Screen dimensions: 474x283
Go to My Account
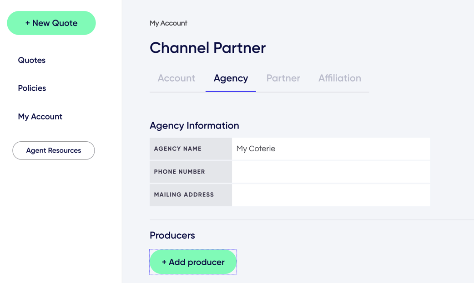point(40,117)
